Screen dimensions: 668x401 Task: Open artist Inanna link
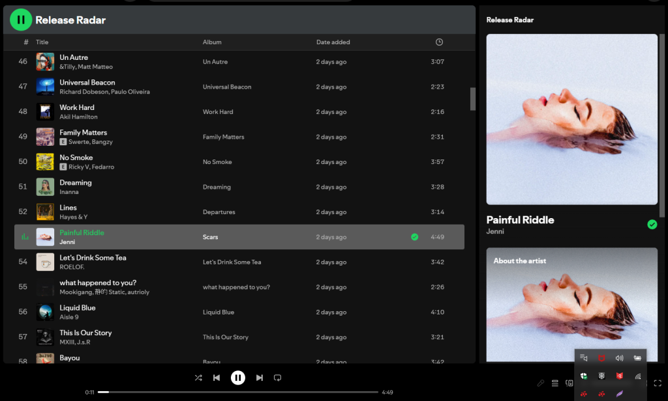click(x=69, y=192)
